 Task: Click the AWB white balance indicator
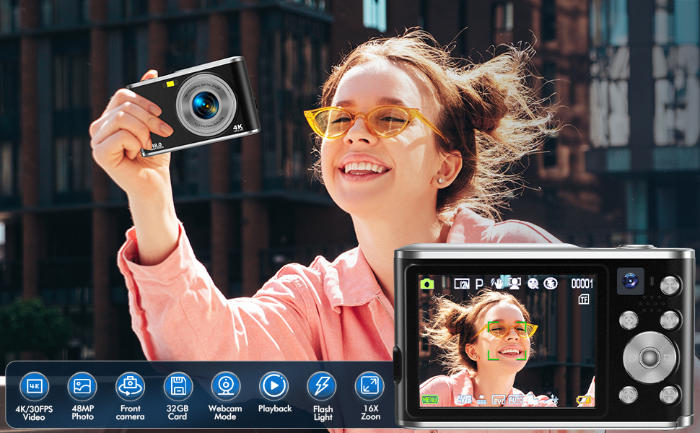click(x=464, y=399)
